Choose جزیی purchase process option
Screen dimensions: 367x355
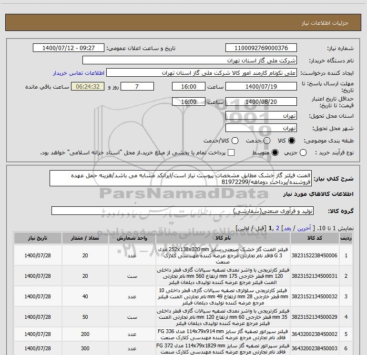[303, 153]
